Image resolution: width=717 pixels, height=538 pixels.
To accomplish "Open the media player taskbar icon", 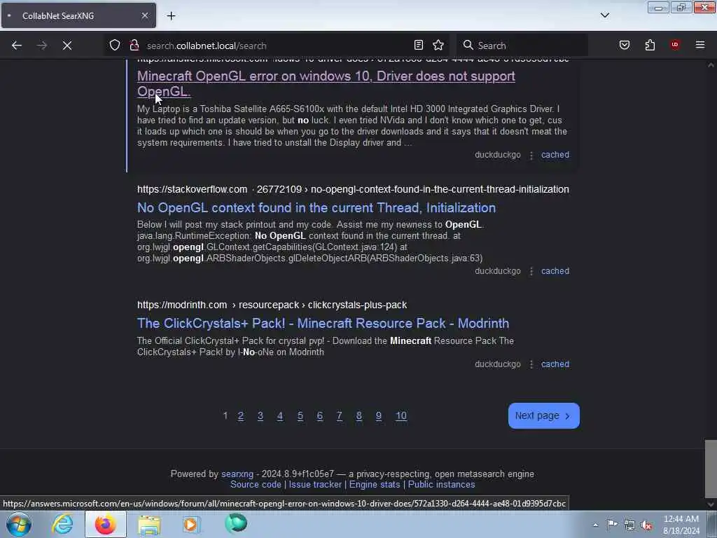I will click(192, 524).
